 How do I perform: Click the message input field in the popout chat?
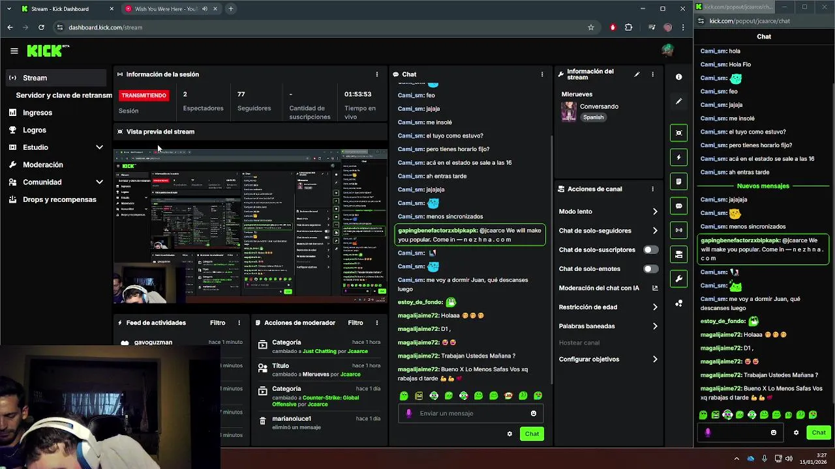(740, 433)
